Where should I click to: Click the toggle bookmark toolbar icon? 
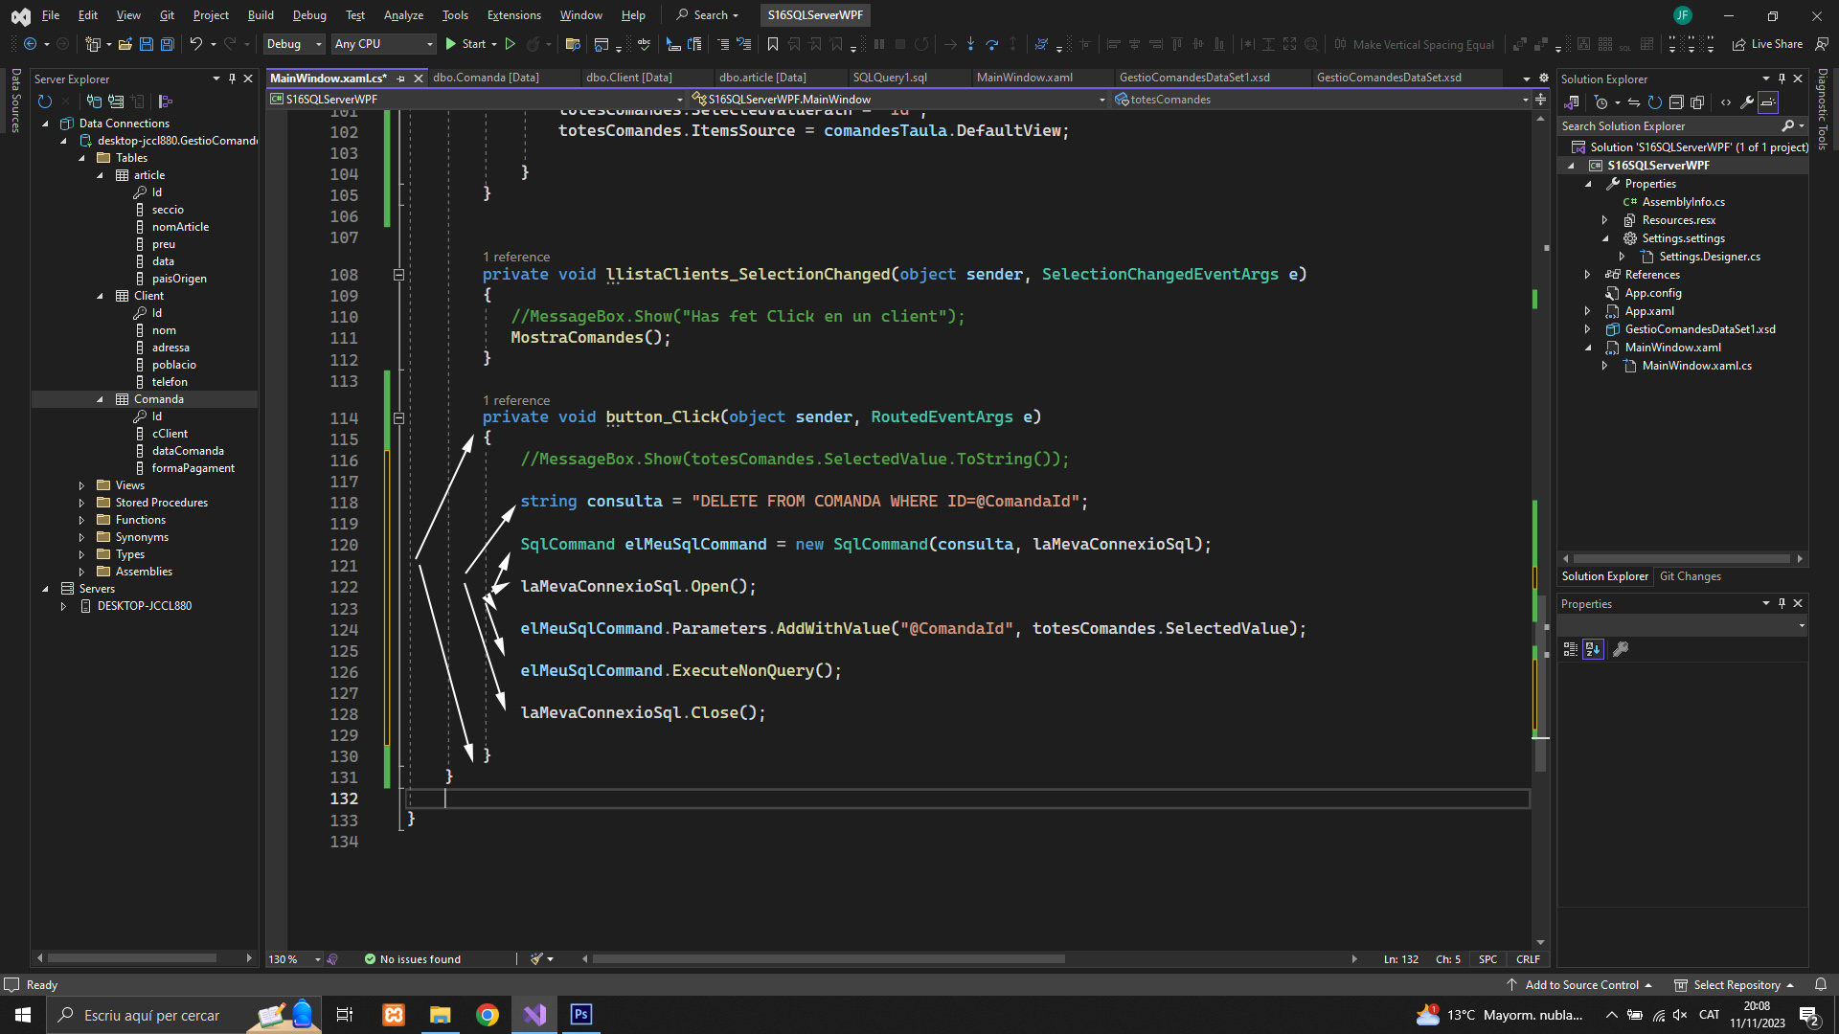[772, 44]
